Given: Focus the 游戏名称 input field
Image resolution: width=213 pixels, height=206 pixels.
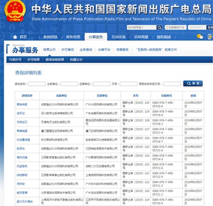Looking at the screenshot, I should pos(37,84).
